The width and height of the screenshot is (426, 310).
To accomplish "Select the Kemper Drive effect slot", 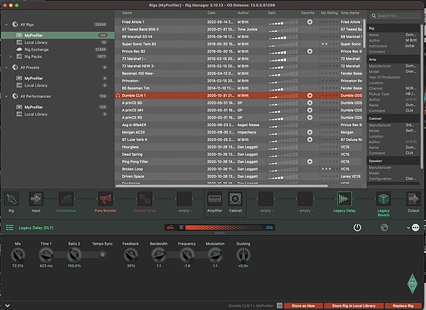I will coord(144,199).
